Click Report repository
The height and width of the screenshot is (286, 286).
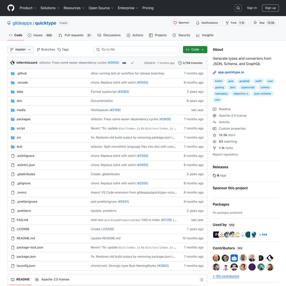(225, 154)
